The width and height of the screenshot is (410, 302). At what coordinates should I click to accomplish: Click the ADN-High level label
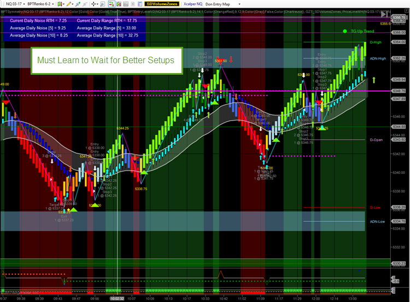[378, 58]
